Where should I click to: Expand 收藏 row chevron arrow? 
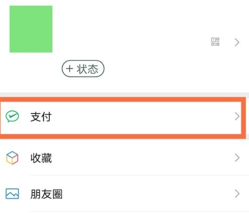[237, 158]
